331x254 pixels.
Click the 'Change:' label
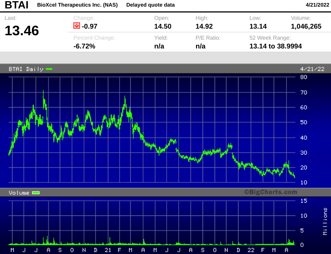click(84, 18)
